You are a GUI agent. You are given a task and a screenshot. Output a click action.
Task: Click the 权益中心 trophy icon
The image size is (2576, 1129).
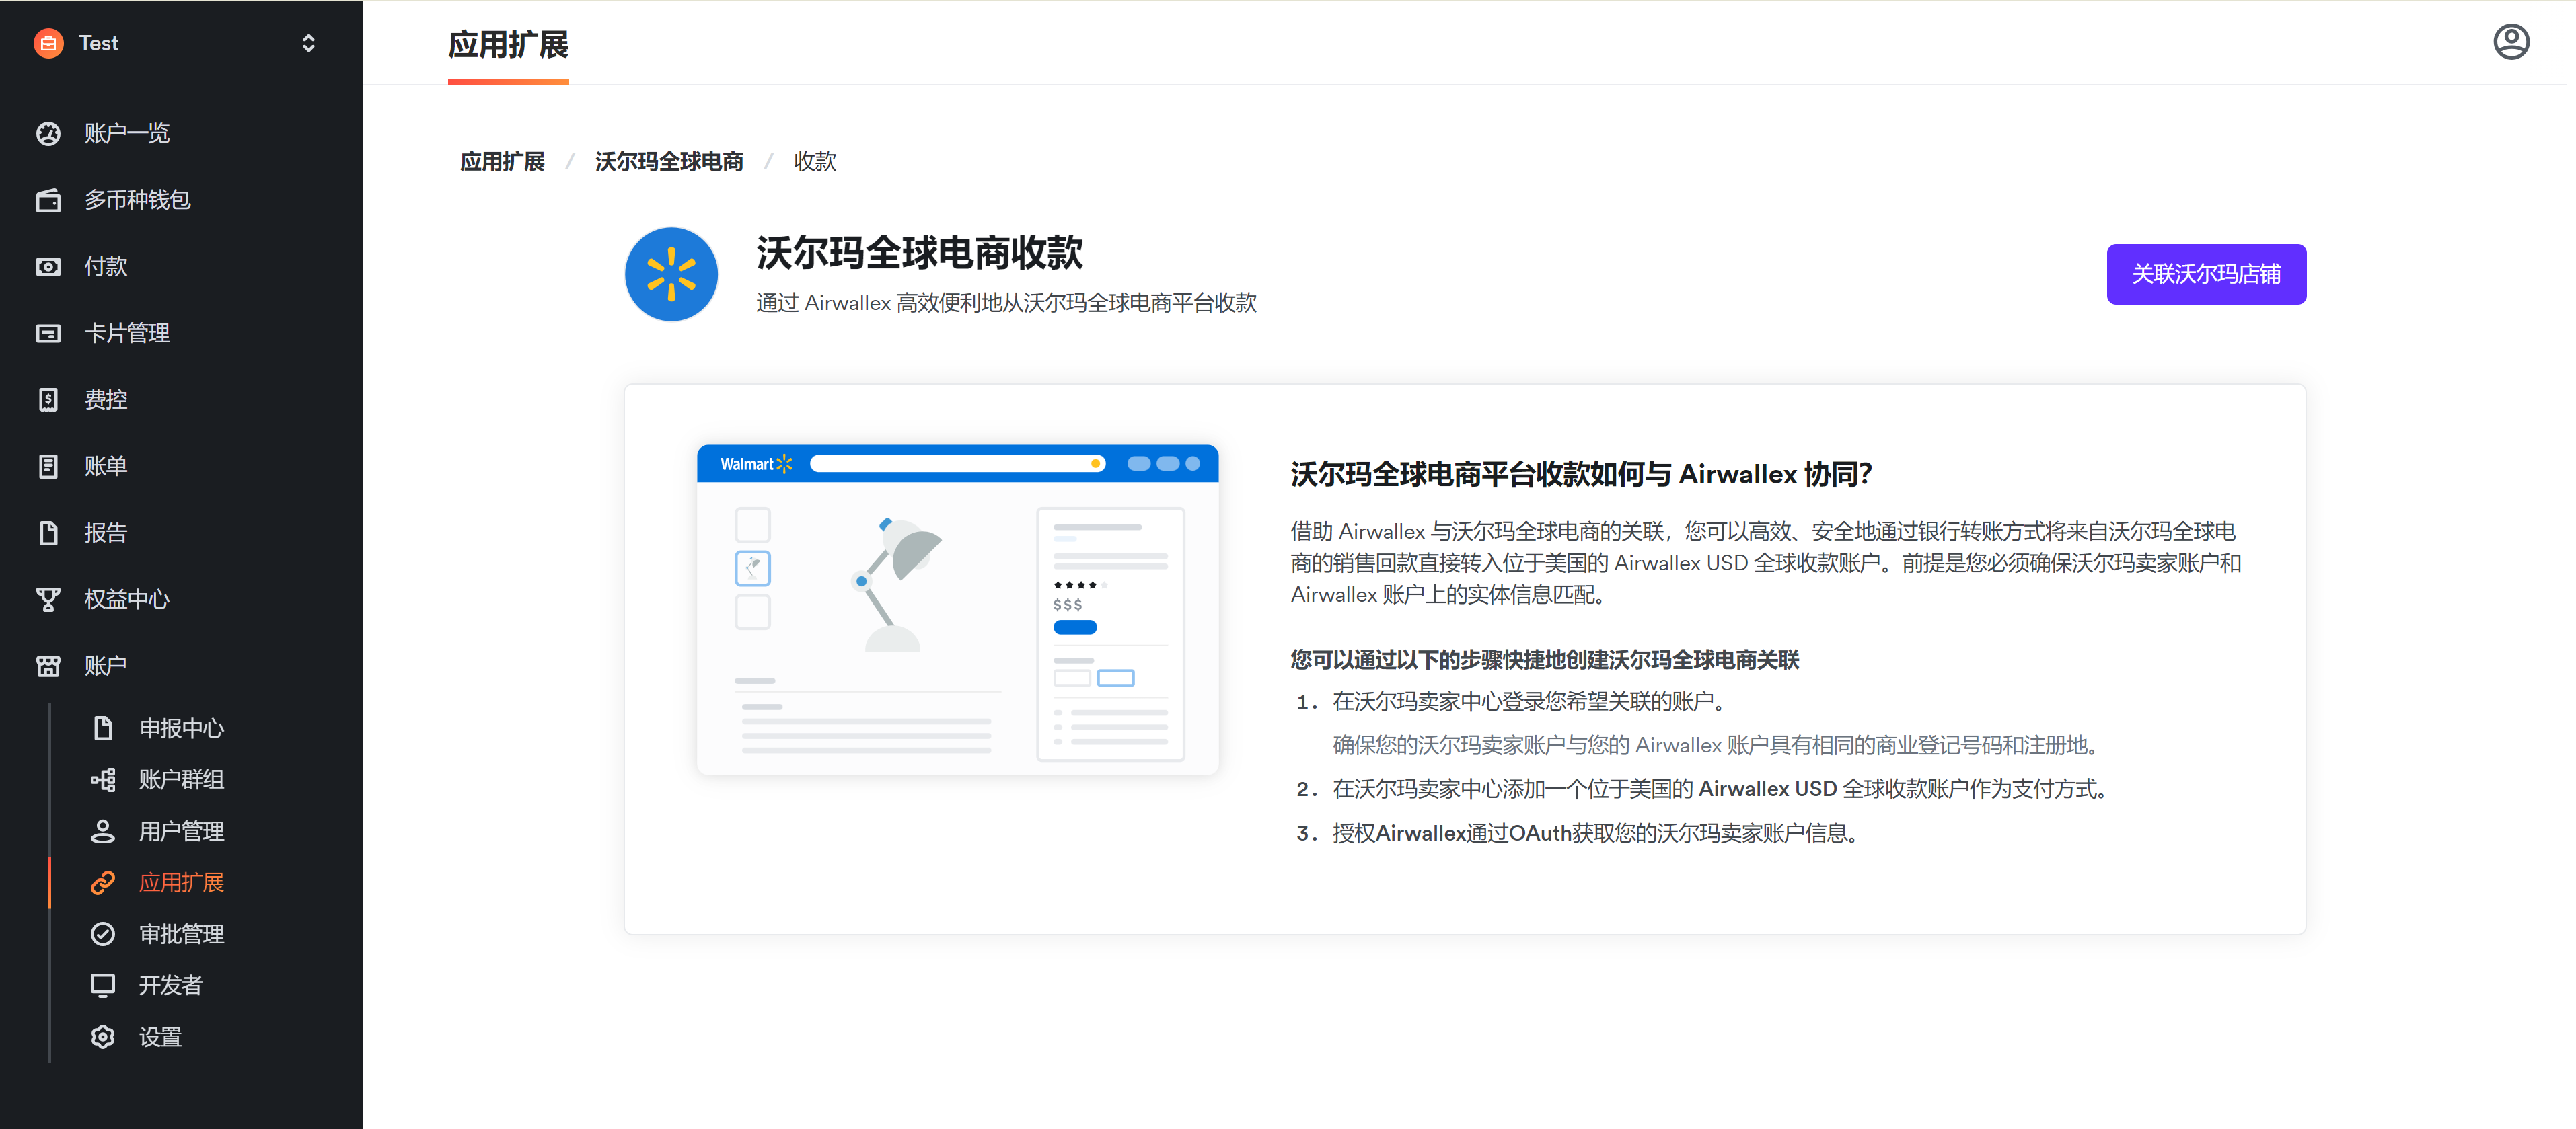48,600
